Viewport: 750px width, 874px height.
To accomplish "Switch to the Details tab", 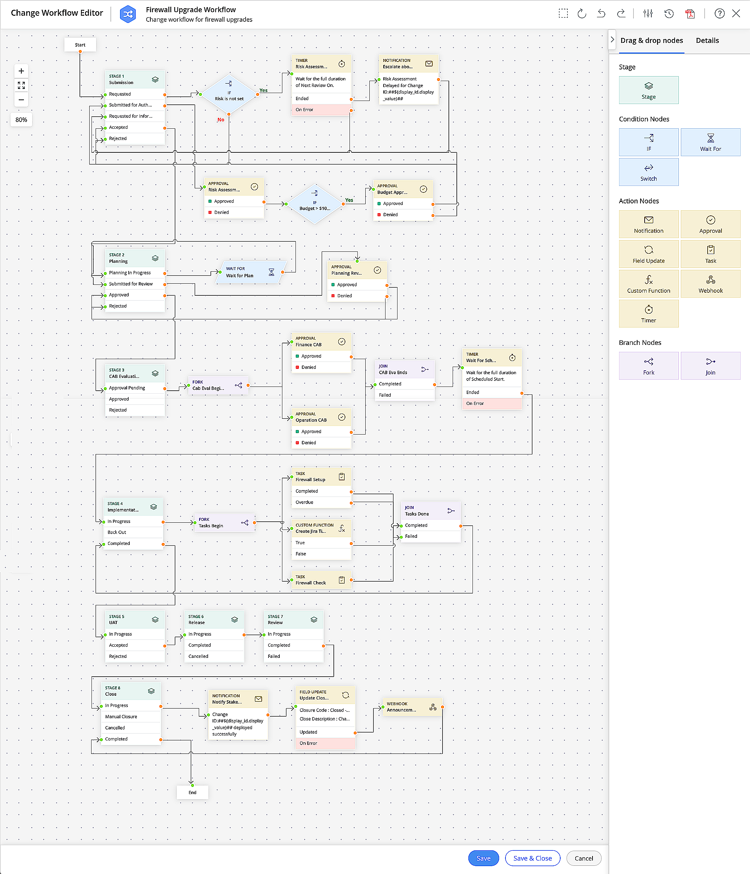I will pyautogui.click(x=707, y=40).
